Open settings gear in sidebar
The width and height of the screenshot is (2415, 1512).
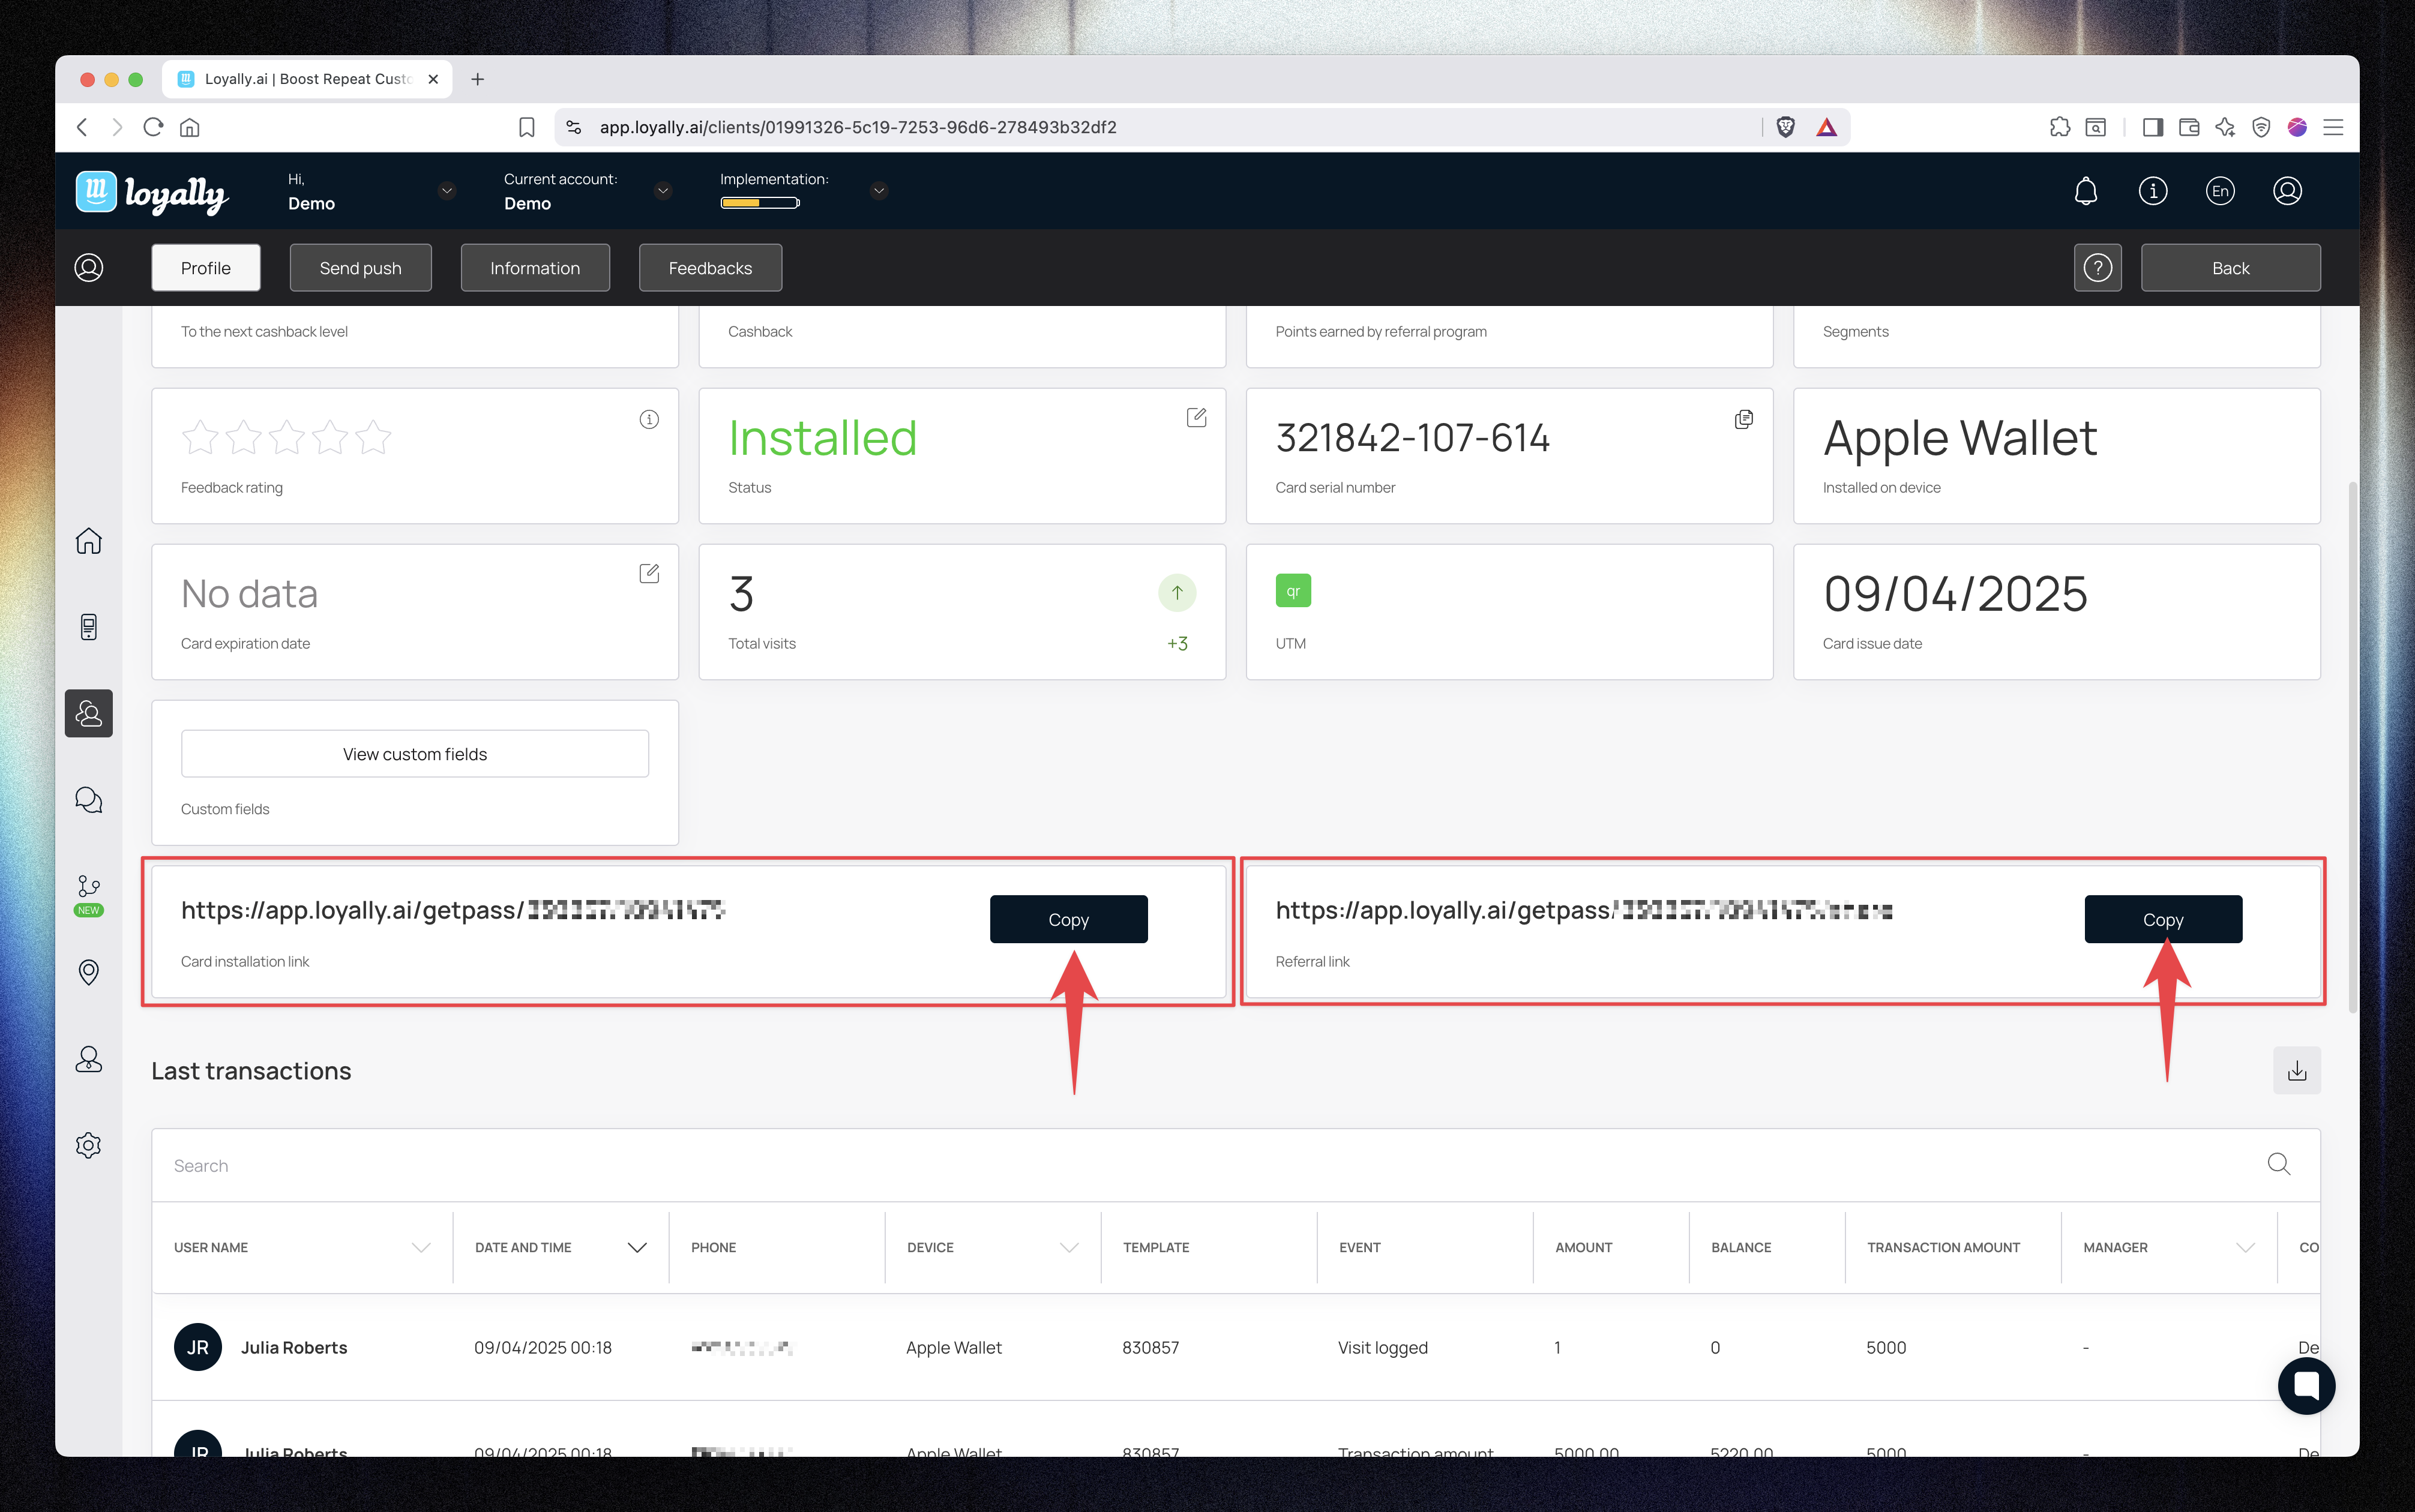89,1145
